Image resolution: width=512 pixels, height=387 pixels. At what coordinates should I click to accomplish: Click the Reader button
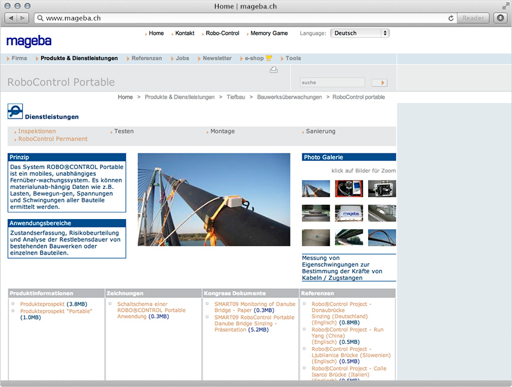point(473,18)
